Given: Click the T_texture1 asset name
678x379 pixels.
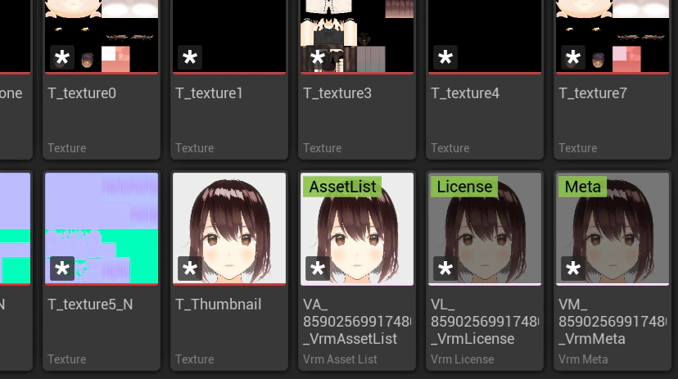Looking at the screenshot, I should [x=210, y=93].
